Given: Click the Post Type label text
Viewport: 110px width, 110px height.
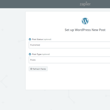Looking at the screenshot, I should [x=37, y=54].
